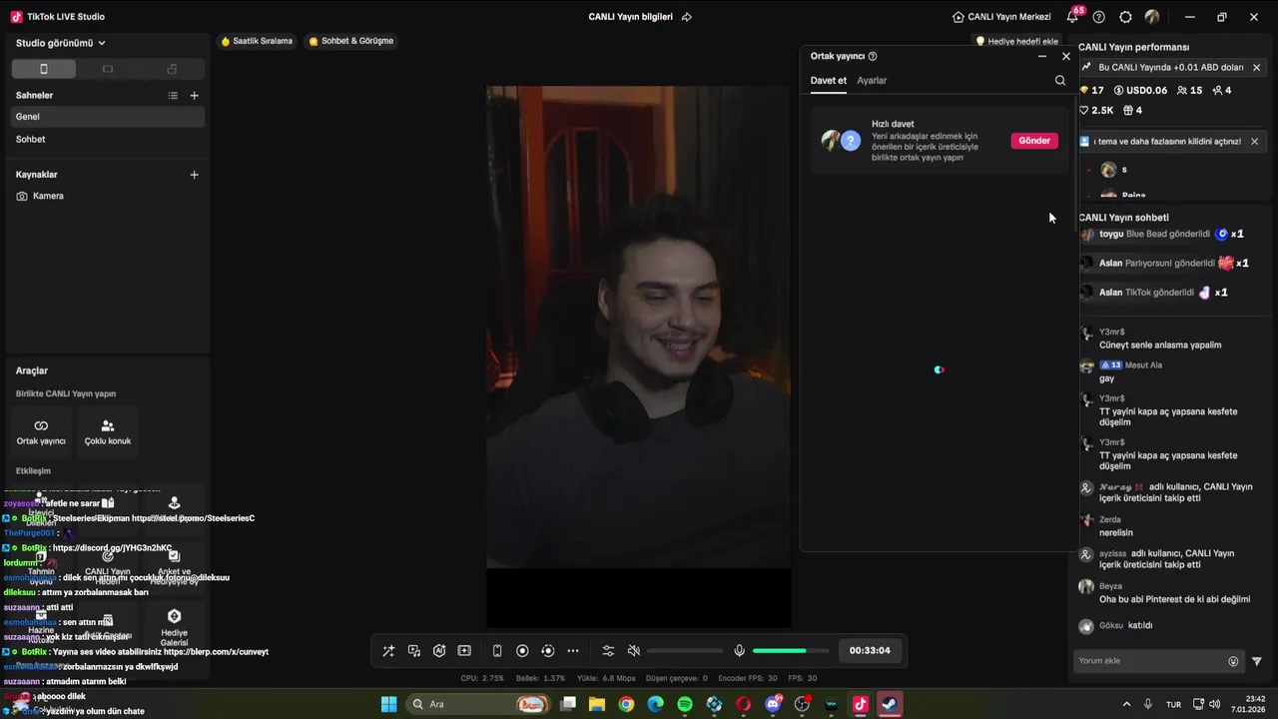Select the landscape view mode button
The height and width of the screenshot is (719, 1278).
(108, 69)
